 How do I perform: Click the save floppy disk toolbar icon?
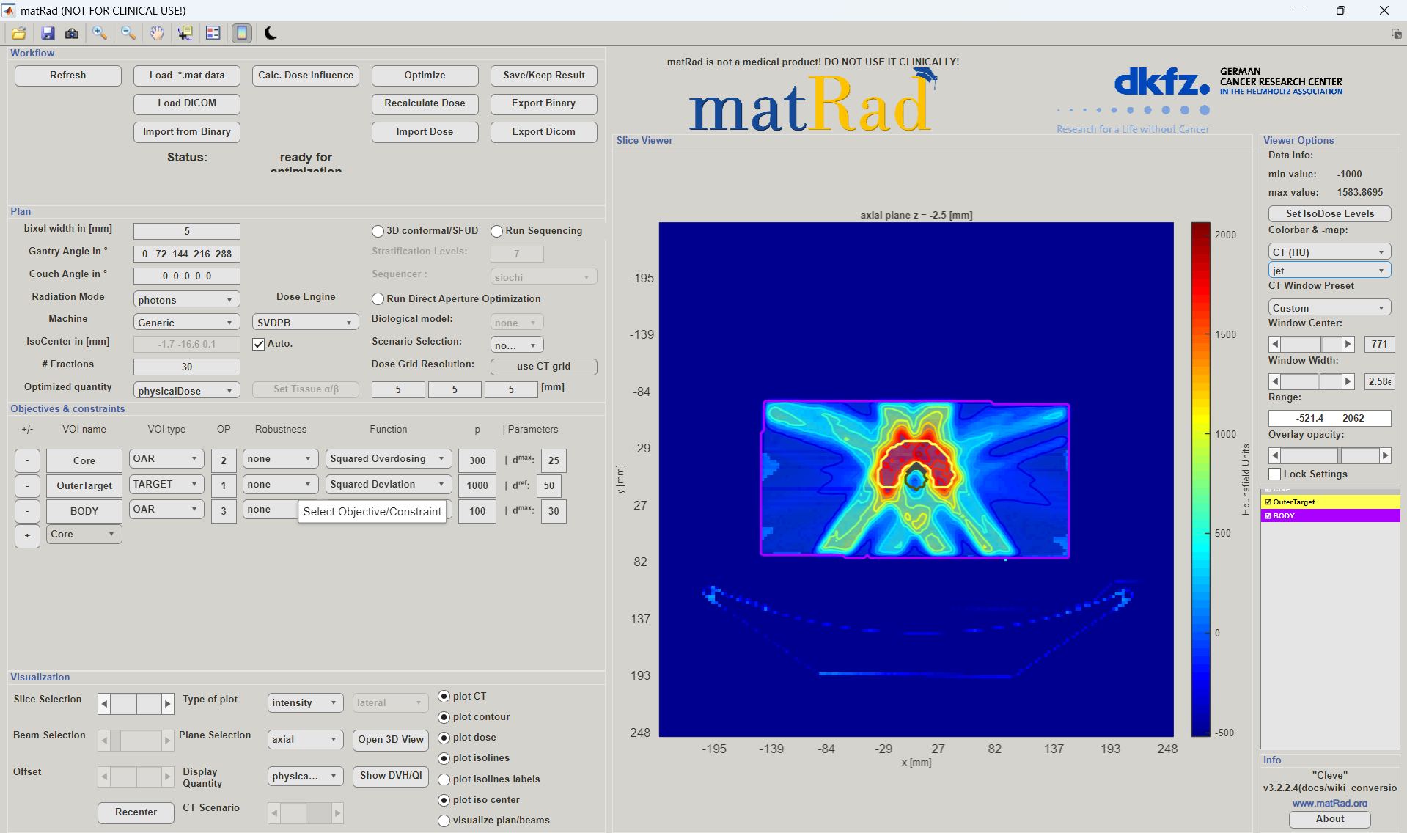(x=48, y=33)
